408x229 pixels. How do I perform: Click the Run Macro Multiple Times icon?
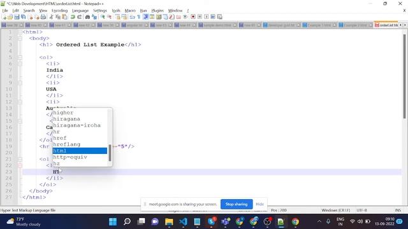tap(213, 17)
